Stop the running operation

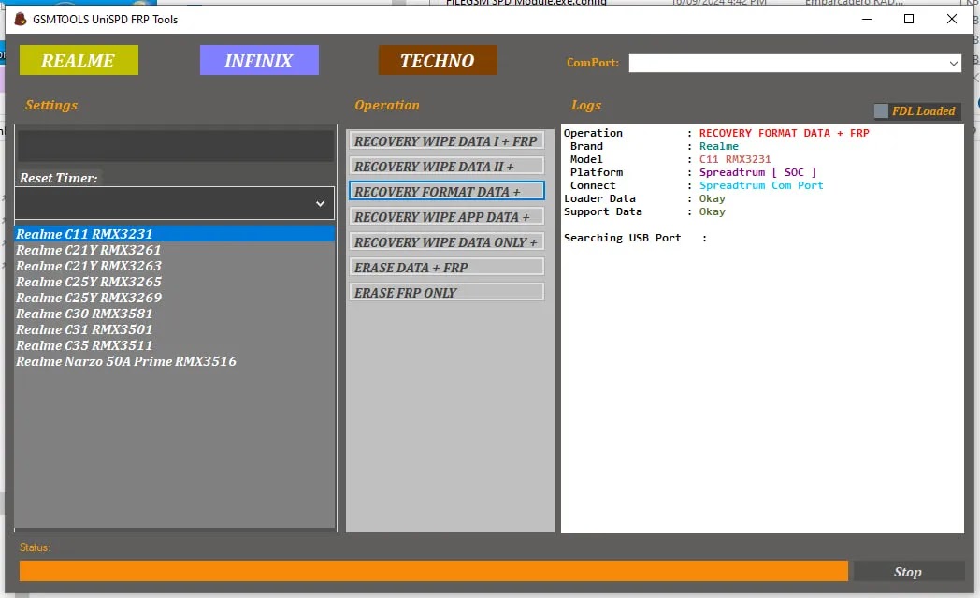click(908, 571)
